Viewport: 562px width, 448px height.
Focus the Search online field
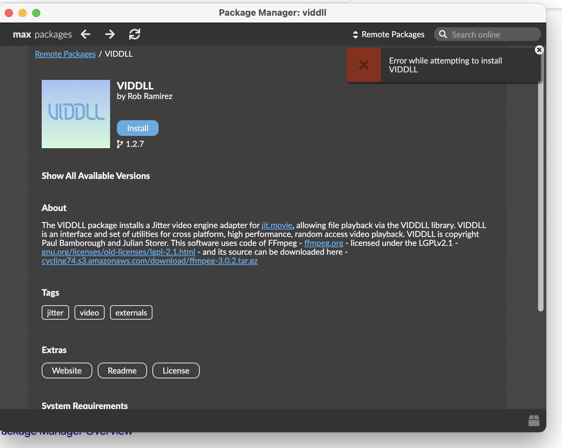[487, 34]
